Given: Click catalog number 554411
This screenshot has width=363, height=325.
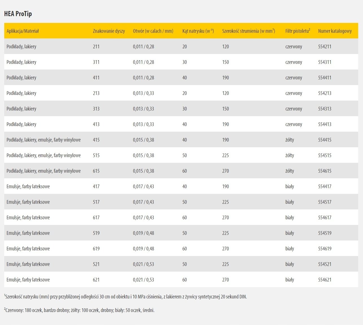Looking at the screenshot, I should [x=325, y=78].
